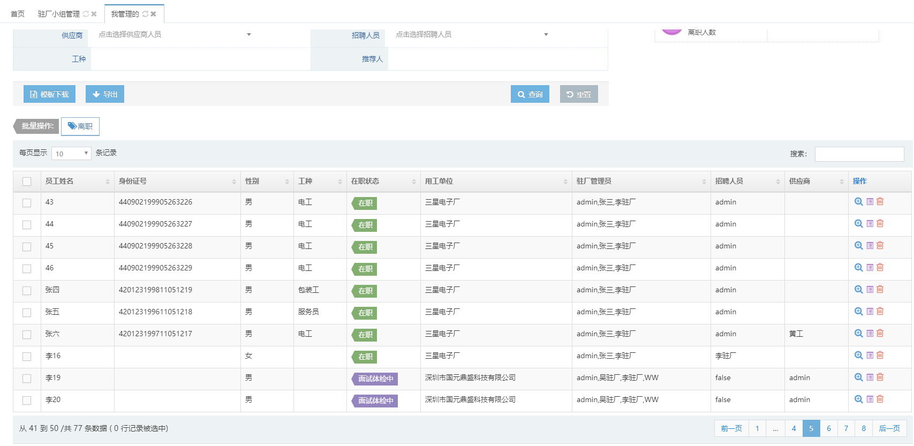Refresh the 我管理的 tab using its reload icon
The height and width of the screenshot is (446, 914).
145,14
